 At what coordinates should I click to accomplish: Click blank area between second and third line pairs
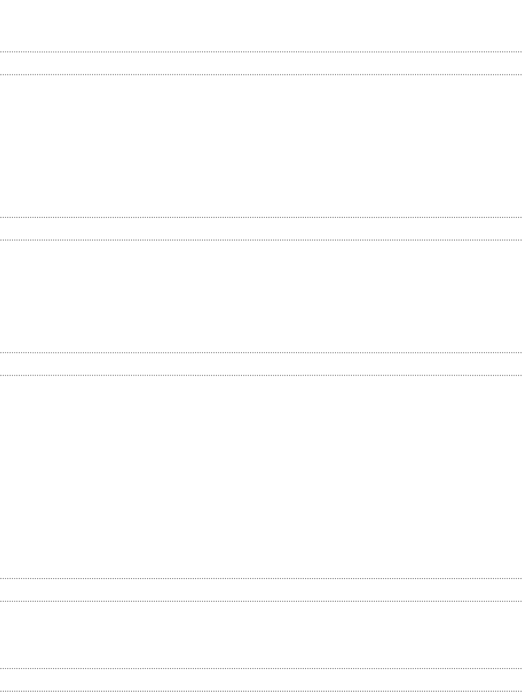tap(261, 296)
